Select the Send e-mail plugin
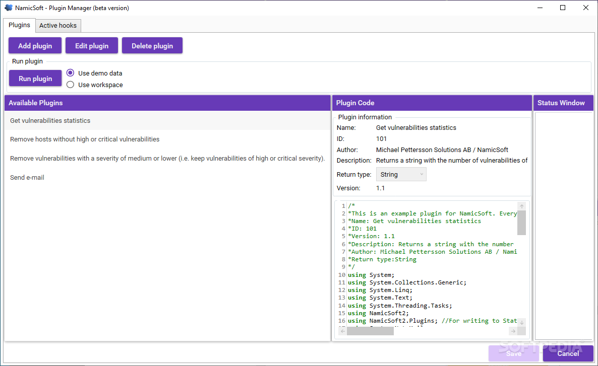Viewport: 598px width, 366px height. tap(167, 178)
